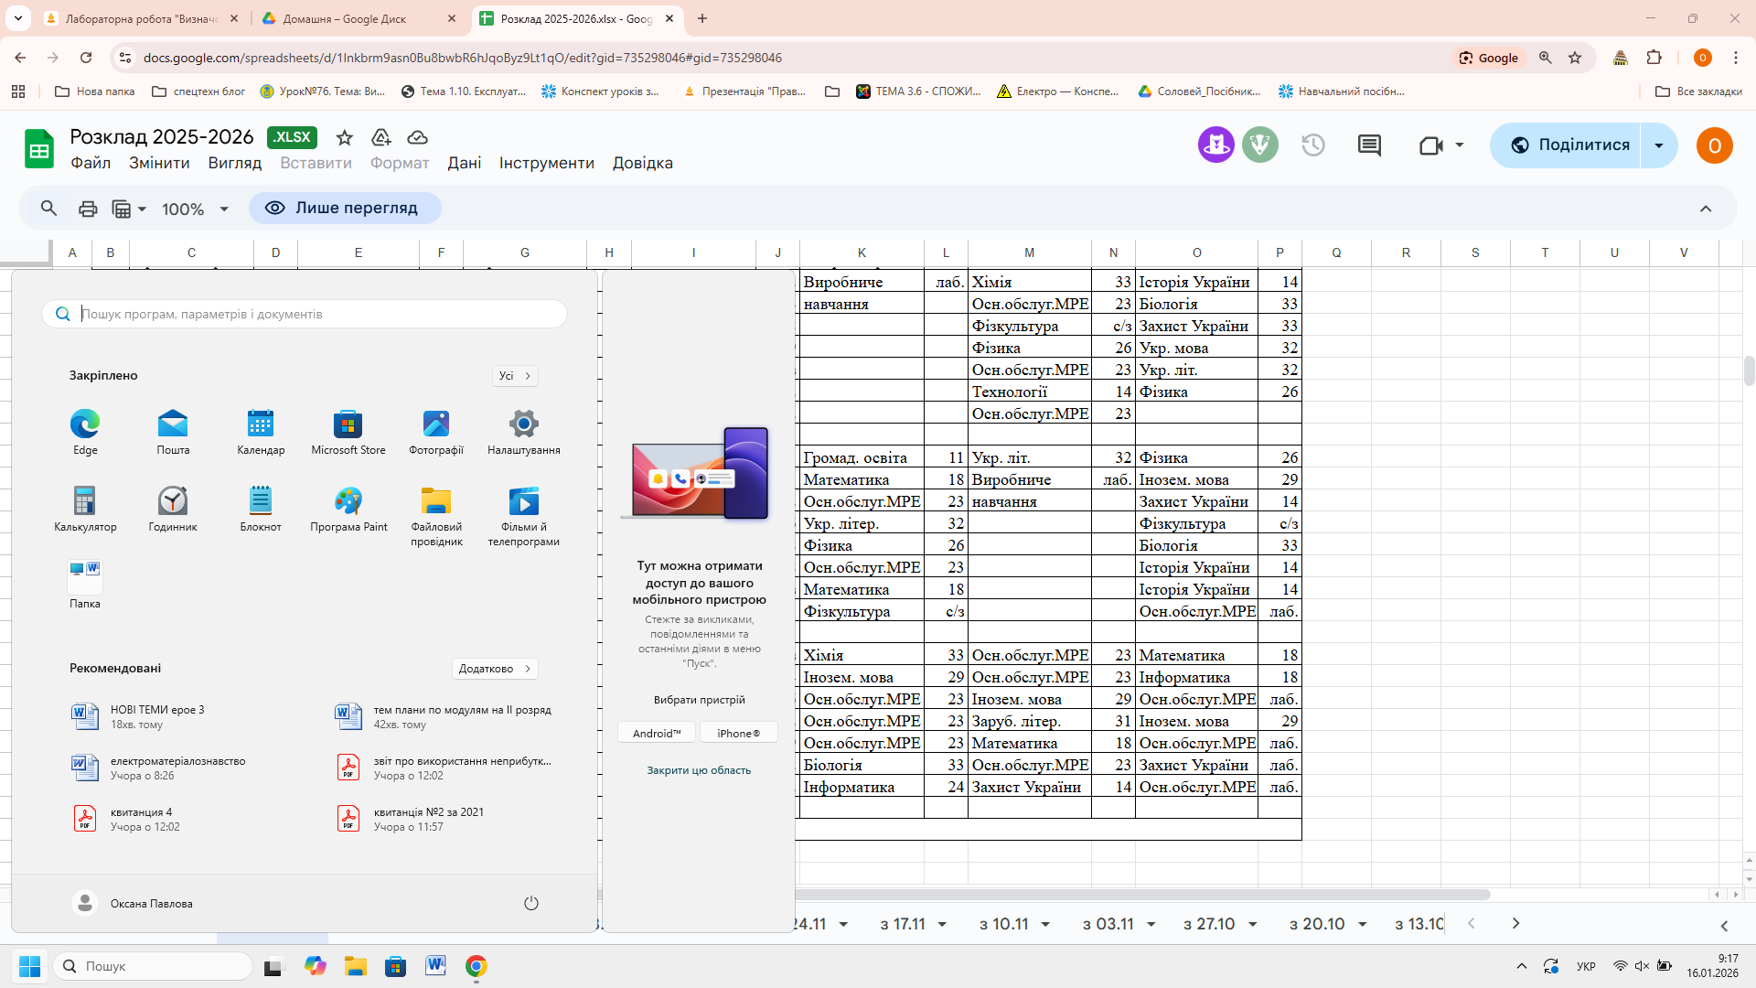Click the power icon in the Start menu

point(530,903)
